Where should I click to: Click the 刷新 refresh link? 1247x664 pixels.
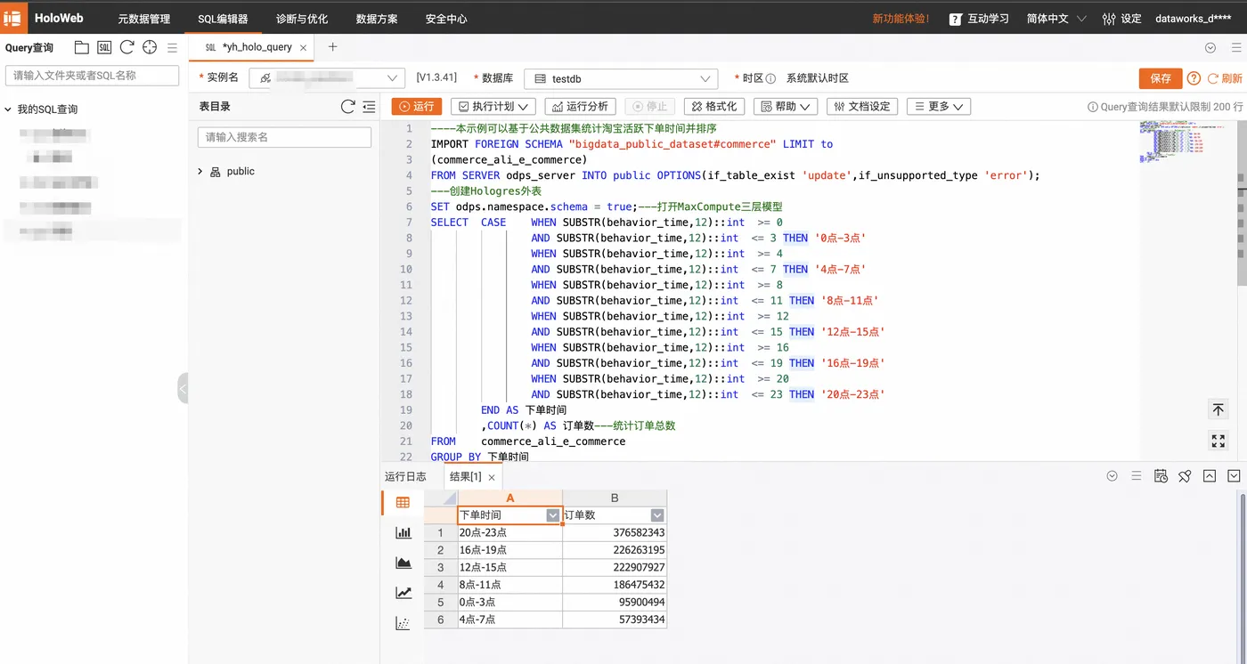point(1225,78)
